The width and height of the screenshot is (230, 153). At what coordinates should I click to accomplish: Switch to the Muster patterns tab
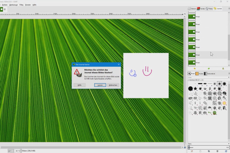pyautogui.click(x=199, y=73)
